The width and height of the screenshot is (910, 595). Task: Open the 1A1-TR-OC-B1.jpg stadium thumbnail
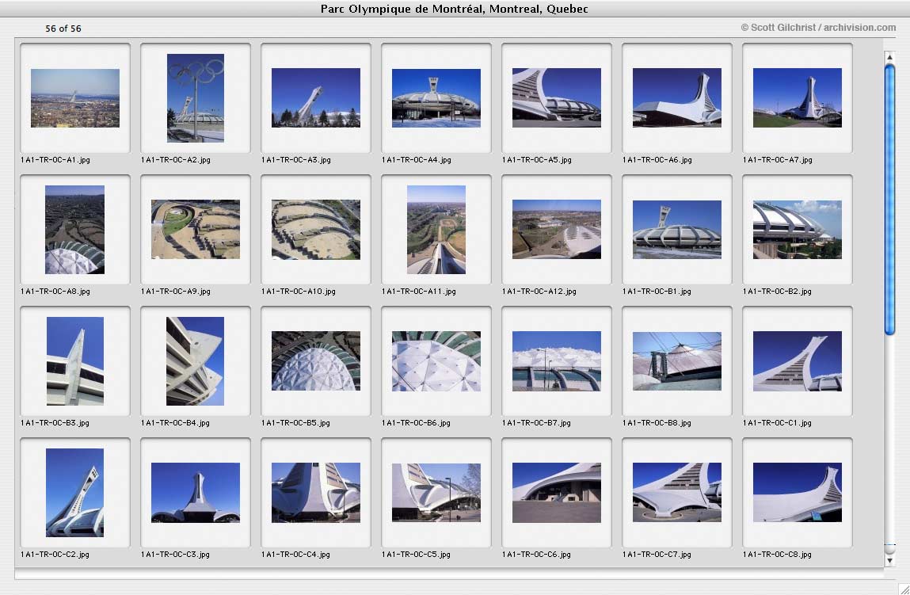point(677,230)
